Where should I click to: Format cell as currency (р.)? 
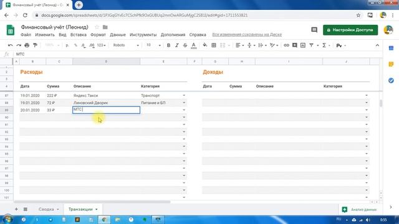[67, 45]
